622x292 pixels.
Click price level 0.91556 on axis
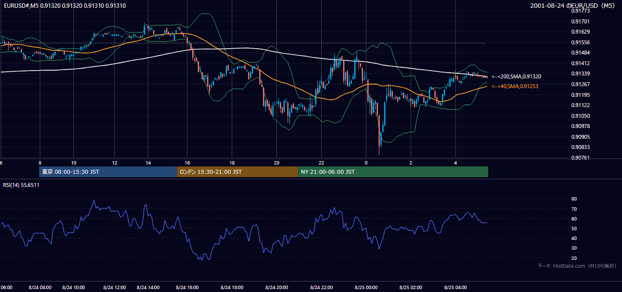(x=580, y=42)
